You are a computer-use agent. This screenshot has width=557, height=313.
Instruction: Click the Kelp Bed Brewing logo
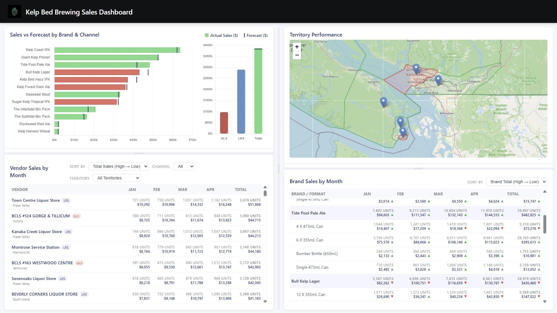coord(15,12)
